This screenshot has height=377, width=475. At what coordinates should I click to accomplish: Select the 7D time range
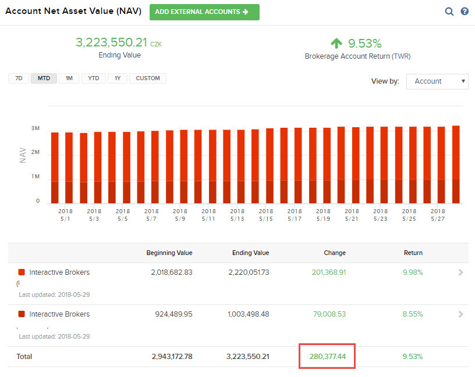coord(19,78)
